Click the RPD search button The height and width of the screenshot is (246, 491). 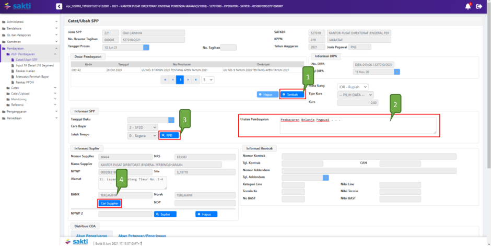point(169,135)
